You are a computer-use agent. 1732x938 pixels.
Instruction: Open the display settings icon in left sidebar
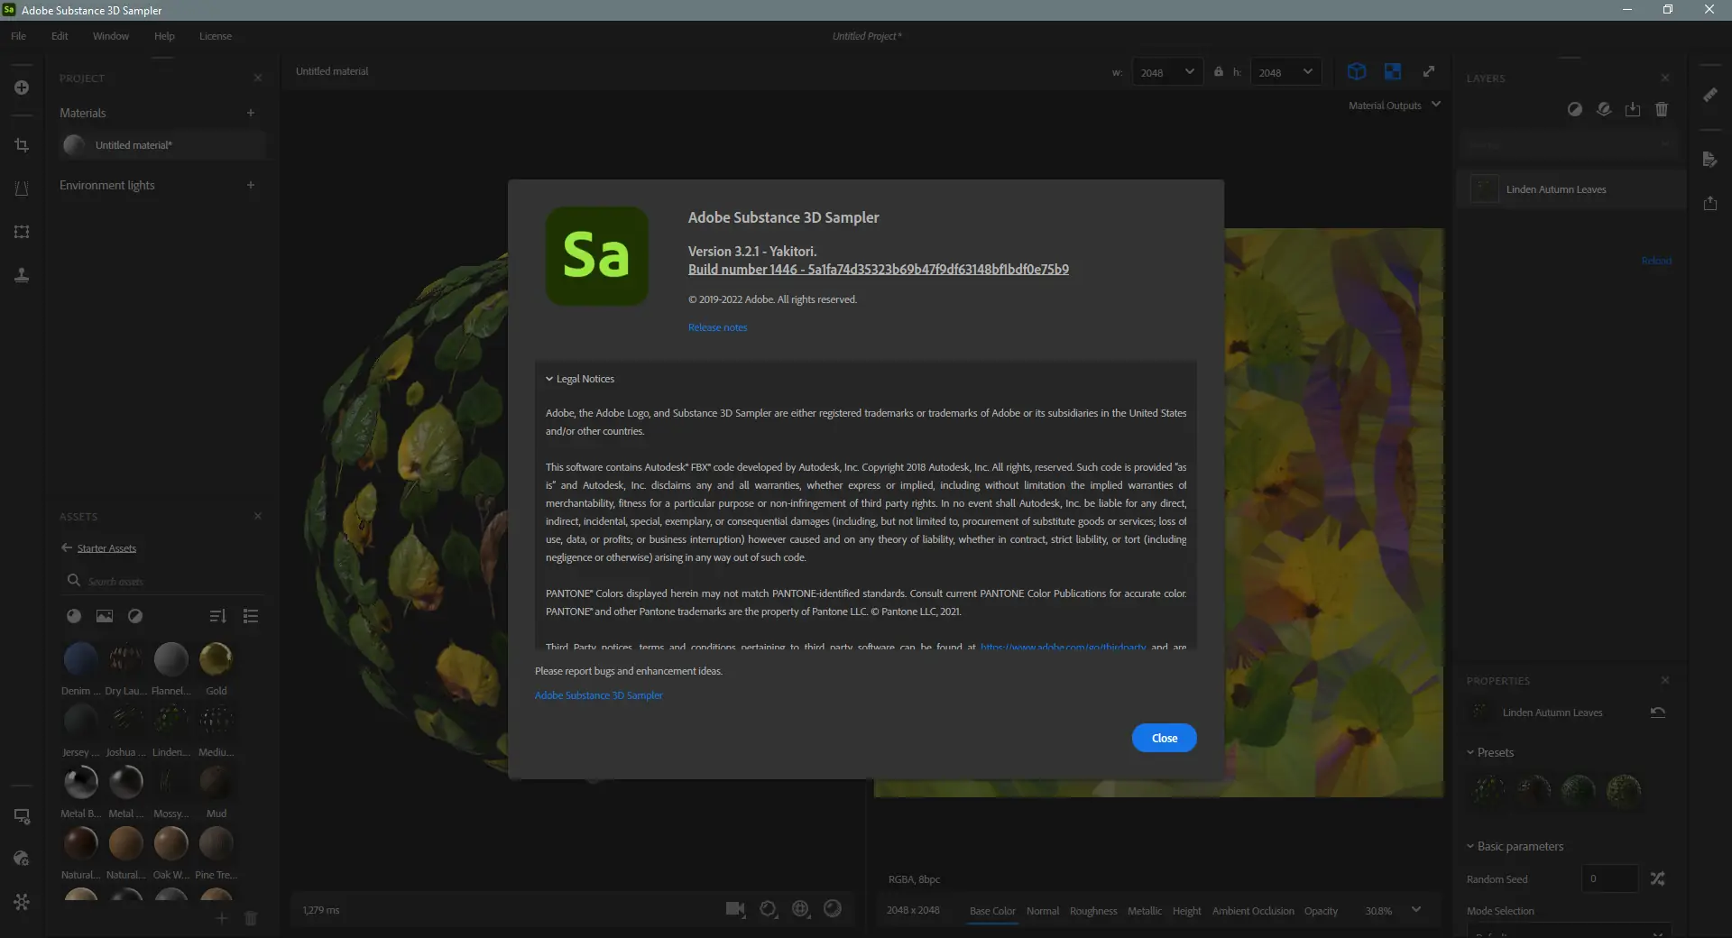[22, 816]
